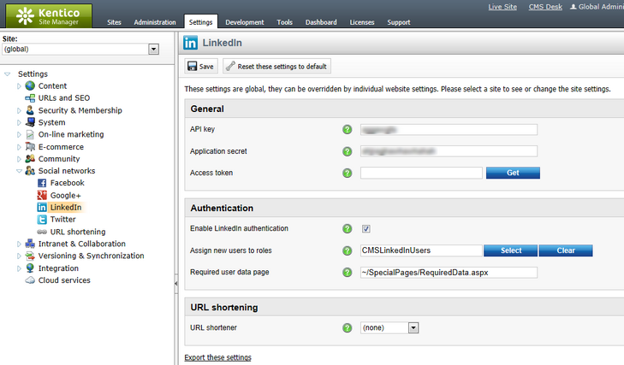This screenshot has height=365, width=624.
Task: Open the Tools tab
Action: 284,22
